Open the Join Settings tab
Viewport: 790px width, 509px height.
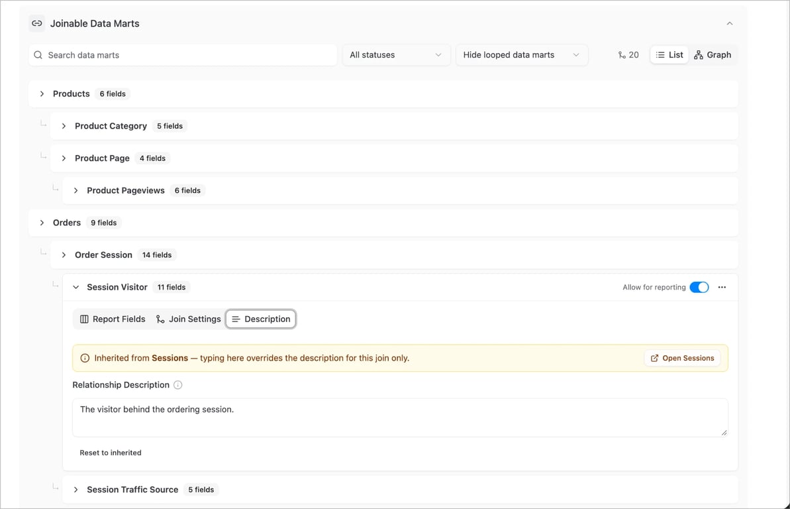coord(189,319)
